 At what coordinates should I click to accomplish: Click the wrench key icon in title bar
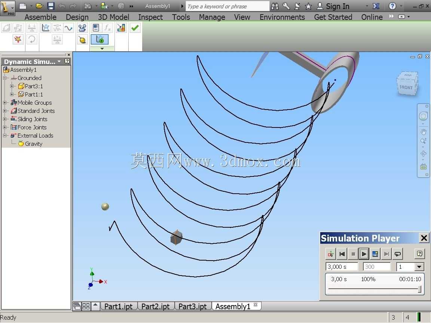click(x=286, y=6)
